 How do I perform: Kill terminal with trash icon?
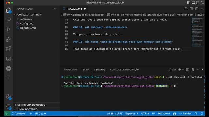193,69
